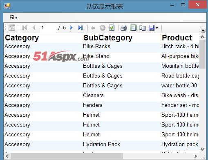
Task: Click the Fender set product cell
Action: pyautogui.click(x=180, y=105)
